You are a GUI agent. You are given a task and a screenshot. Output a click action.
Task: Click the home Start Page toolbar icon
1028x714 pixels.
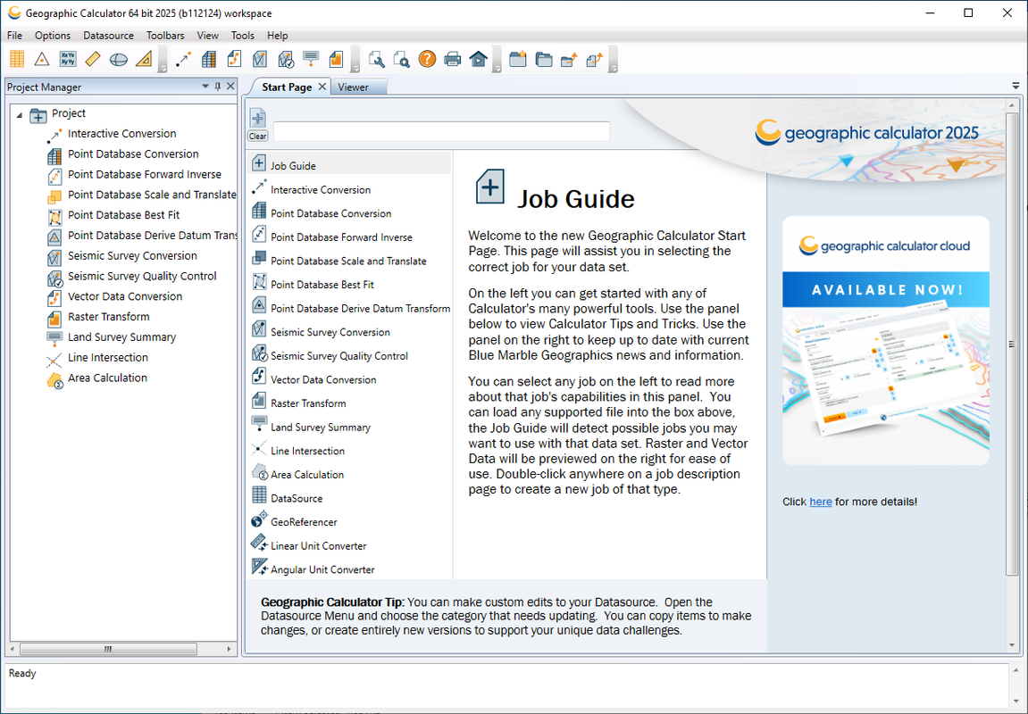(478, 59)
